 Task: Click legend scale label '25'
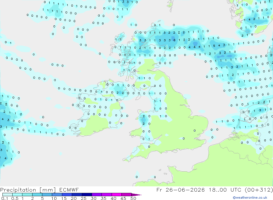click(x=84, y=198)
